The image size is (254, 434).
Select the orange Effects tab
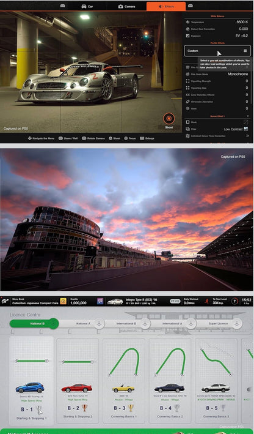click(165, 6)
